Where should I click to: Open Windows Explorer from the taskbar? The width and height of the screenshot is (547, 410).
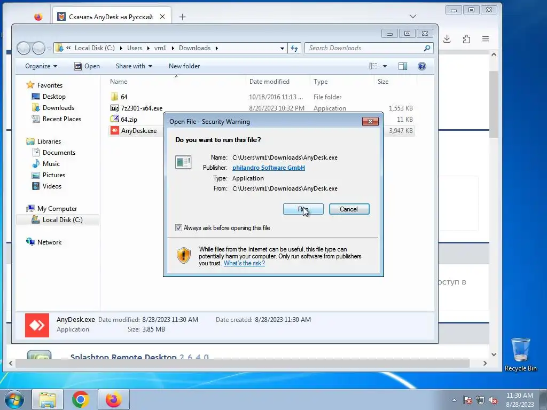click(x=48, y=399)
